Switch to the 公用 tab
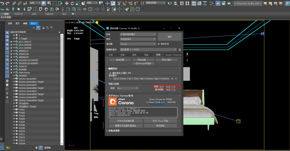This screenshot has height=151, width=290. point(111,55)
